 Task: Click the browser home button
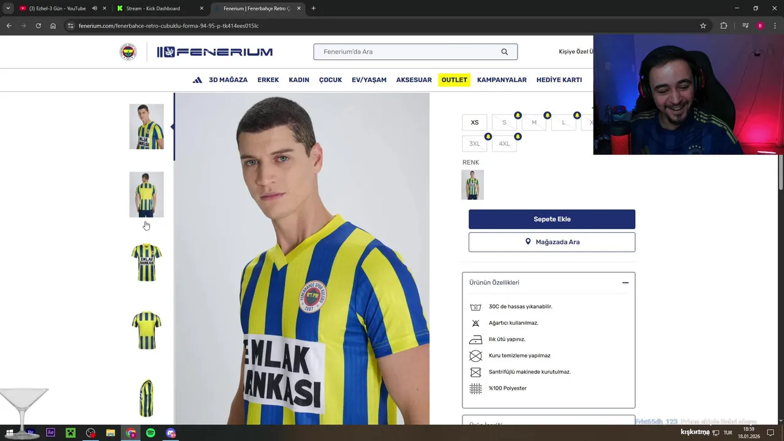pos(53,26)
